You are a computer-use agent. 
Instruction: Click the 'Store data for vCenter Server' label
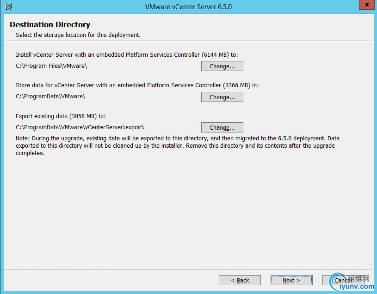pos(137,85)
